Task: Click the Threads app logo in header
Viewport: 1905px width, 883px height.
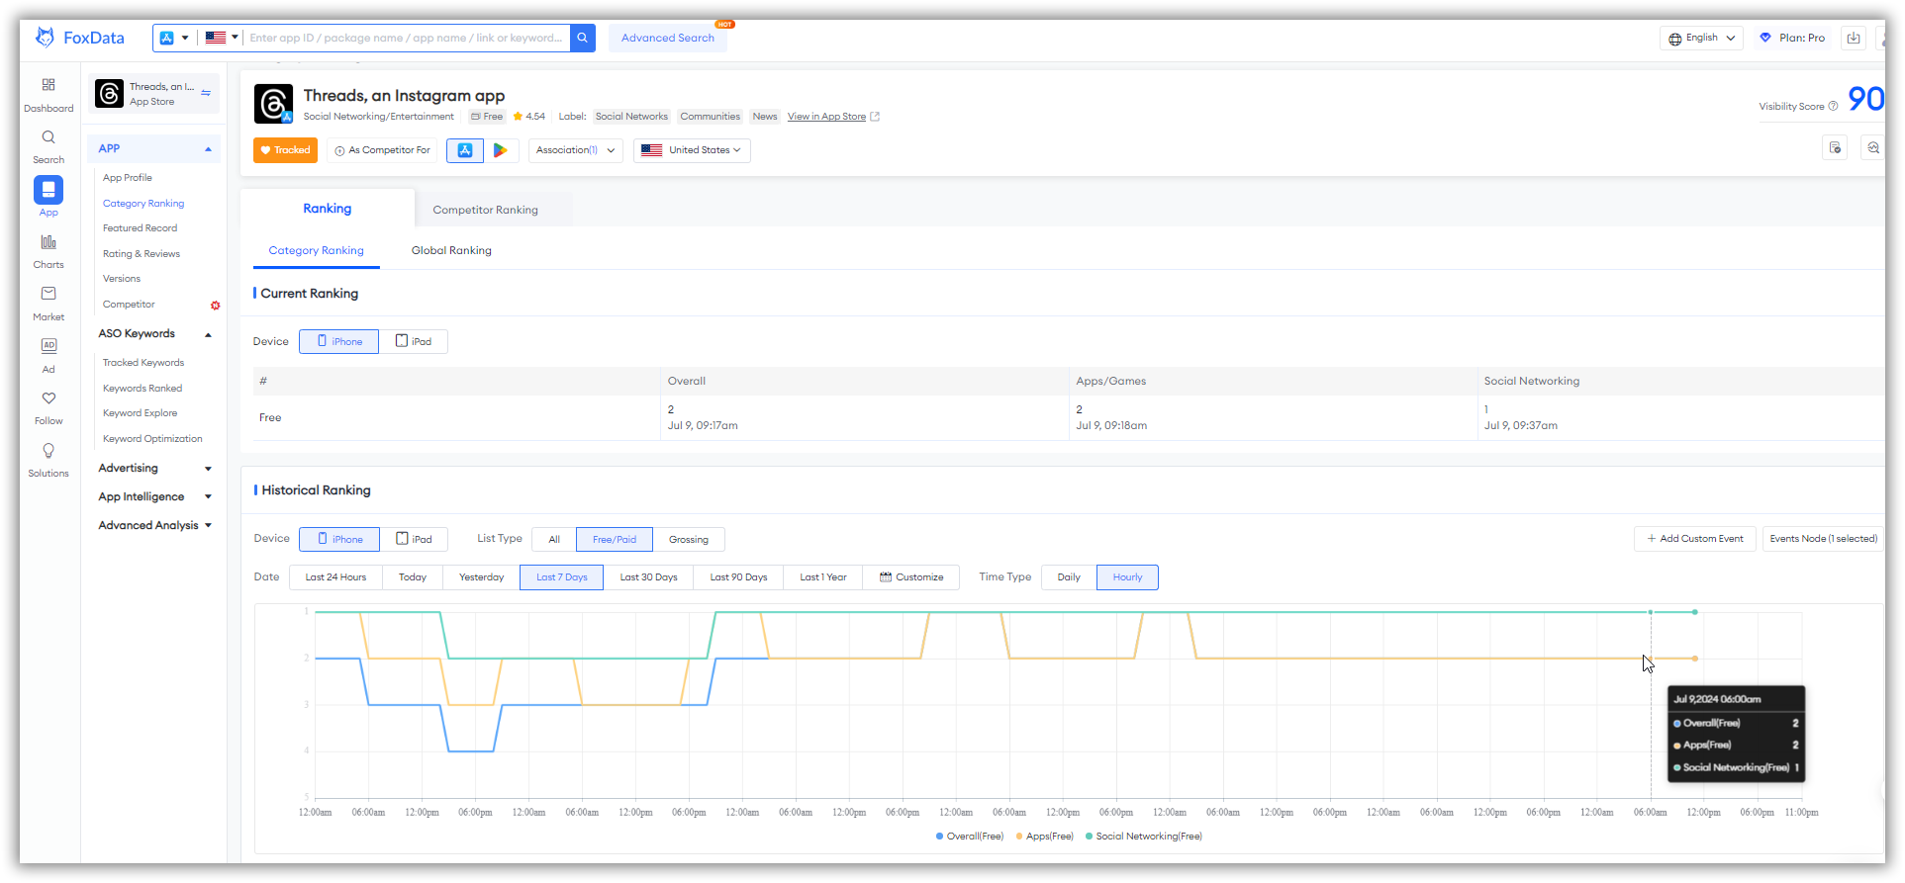Action: (x=273, y=104)
